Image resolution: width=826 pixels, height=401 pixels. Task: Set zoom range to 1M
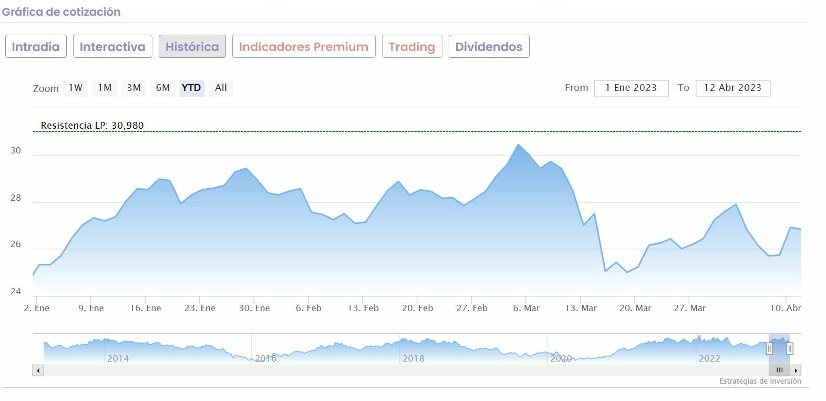(x=105, y=88)
